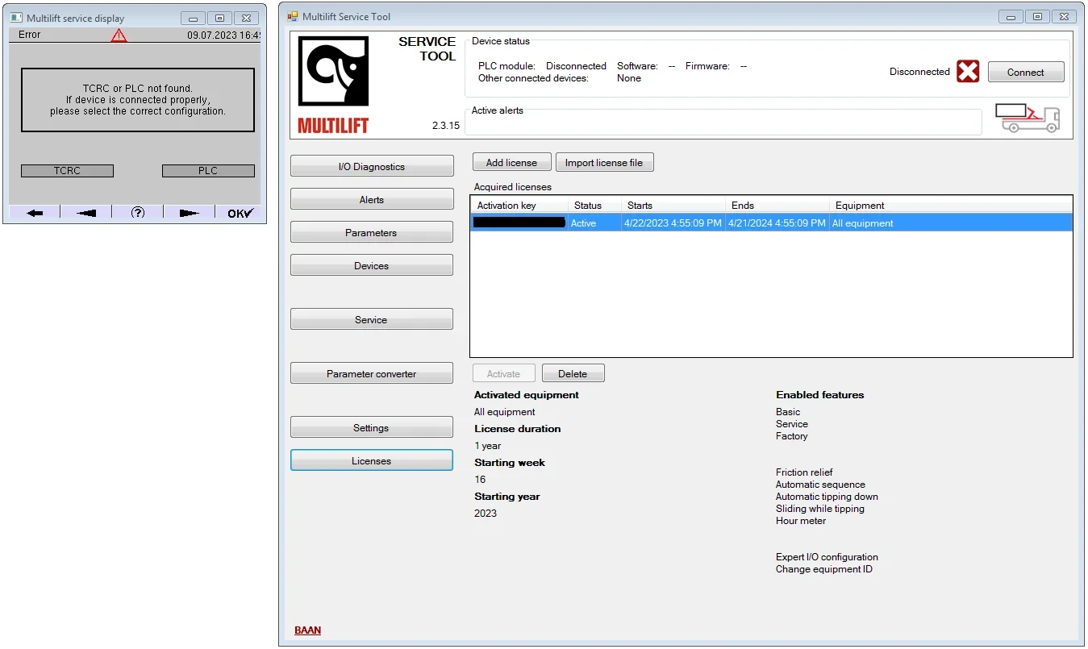
Task: Select PLC configuration in service display
Action: coord(208,171)
